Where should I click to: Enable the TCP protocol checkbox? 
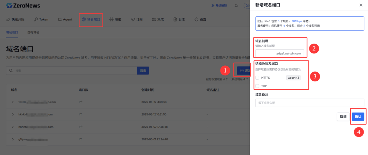257,86
